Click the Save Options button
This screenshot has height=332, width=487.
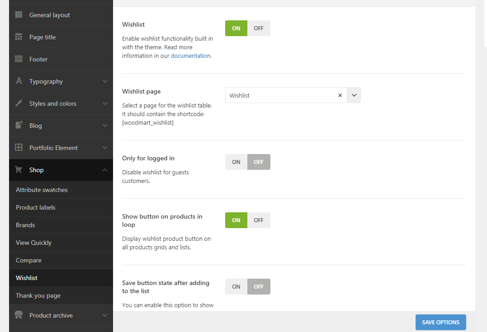coord(440,322)
